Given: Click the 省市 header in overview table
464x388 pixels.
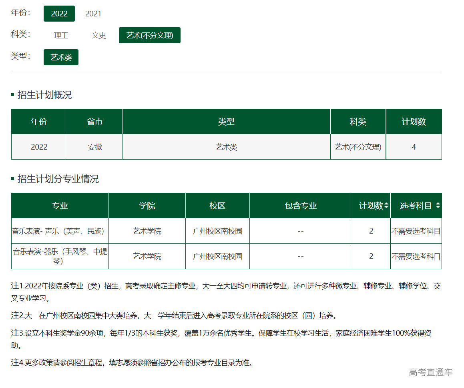Looking at the screenshot, I should pyautogui.click(x=95, y=122).
